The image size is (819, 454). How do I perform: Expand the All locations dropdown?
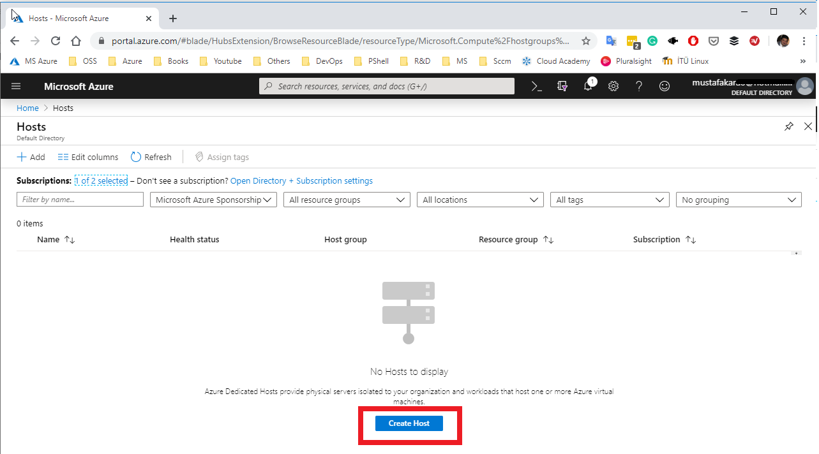coord(480,200)
